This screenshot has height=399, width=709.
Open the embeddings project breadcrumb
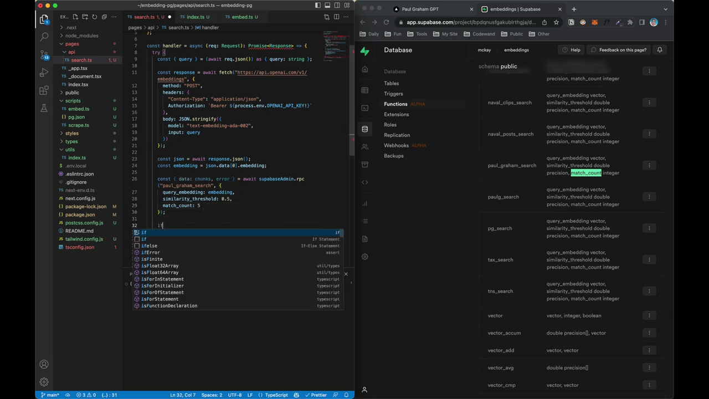click(516, 50)
